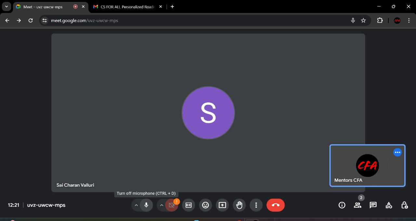Turn on the camera button

click(172, 205)
